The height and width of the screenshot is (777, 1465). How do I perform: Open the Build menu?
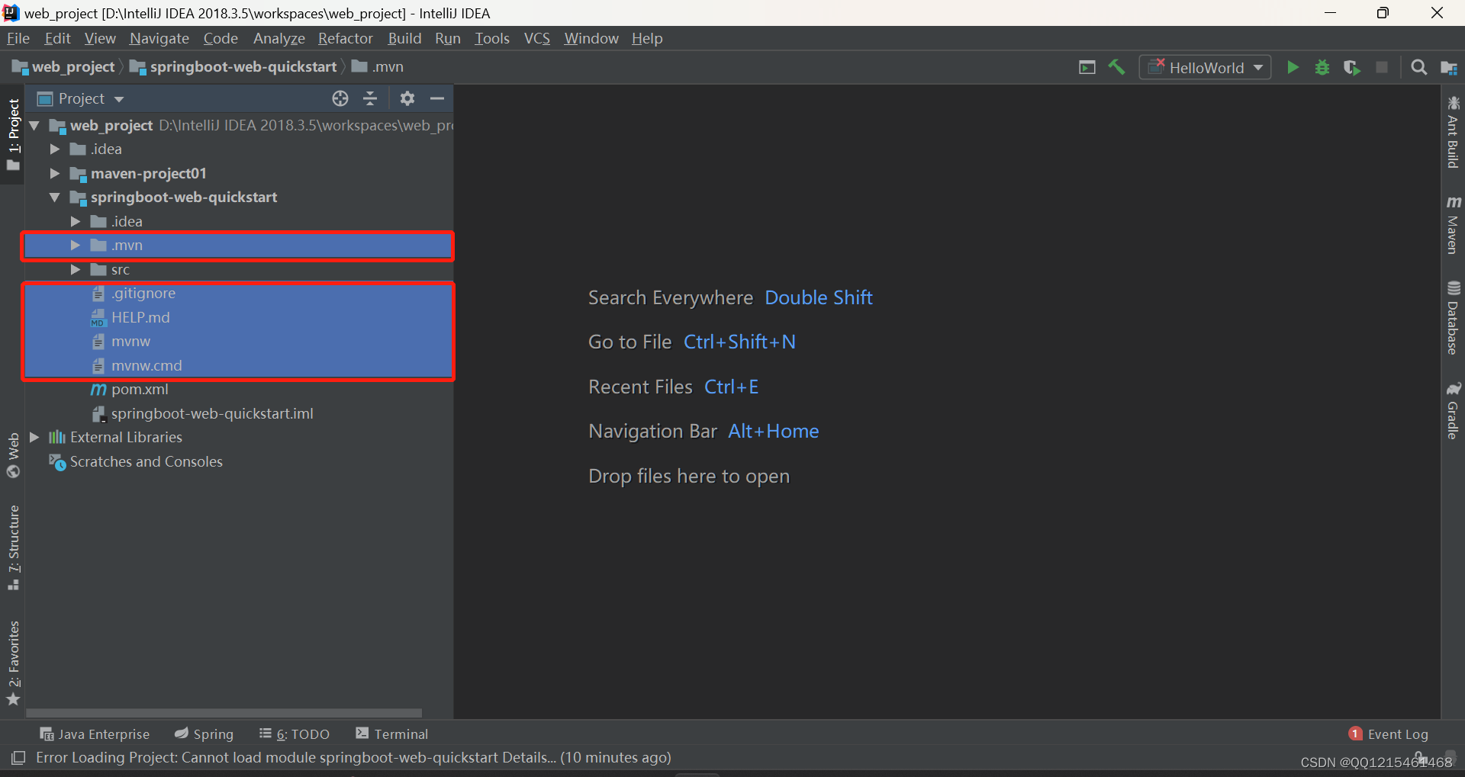click(x=404, y=38)
